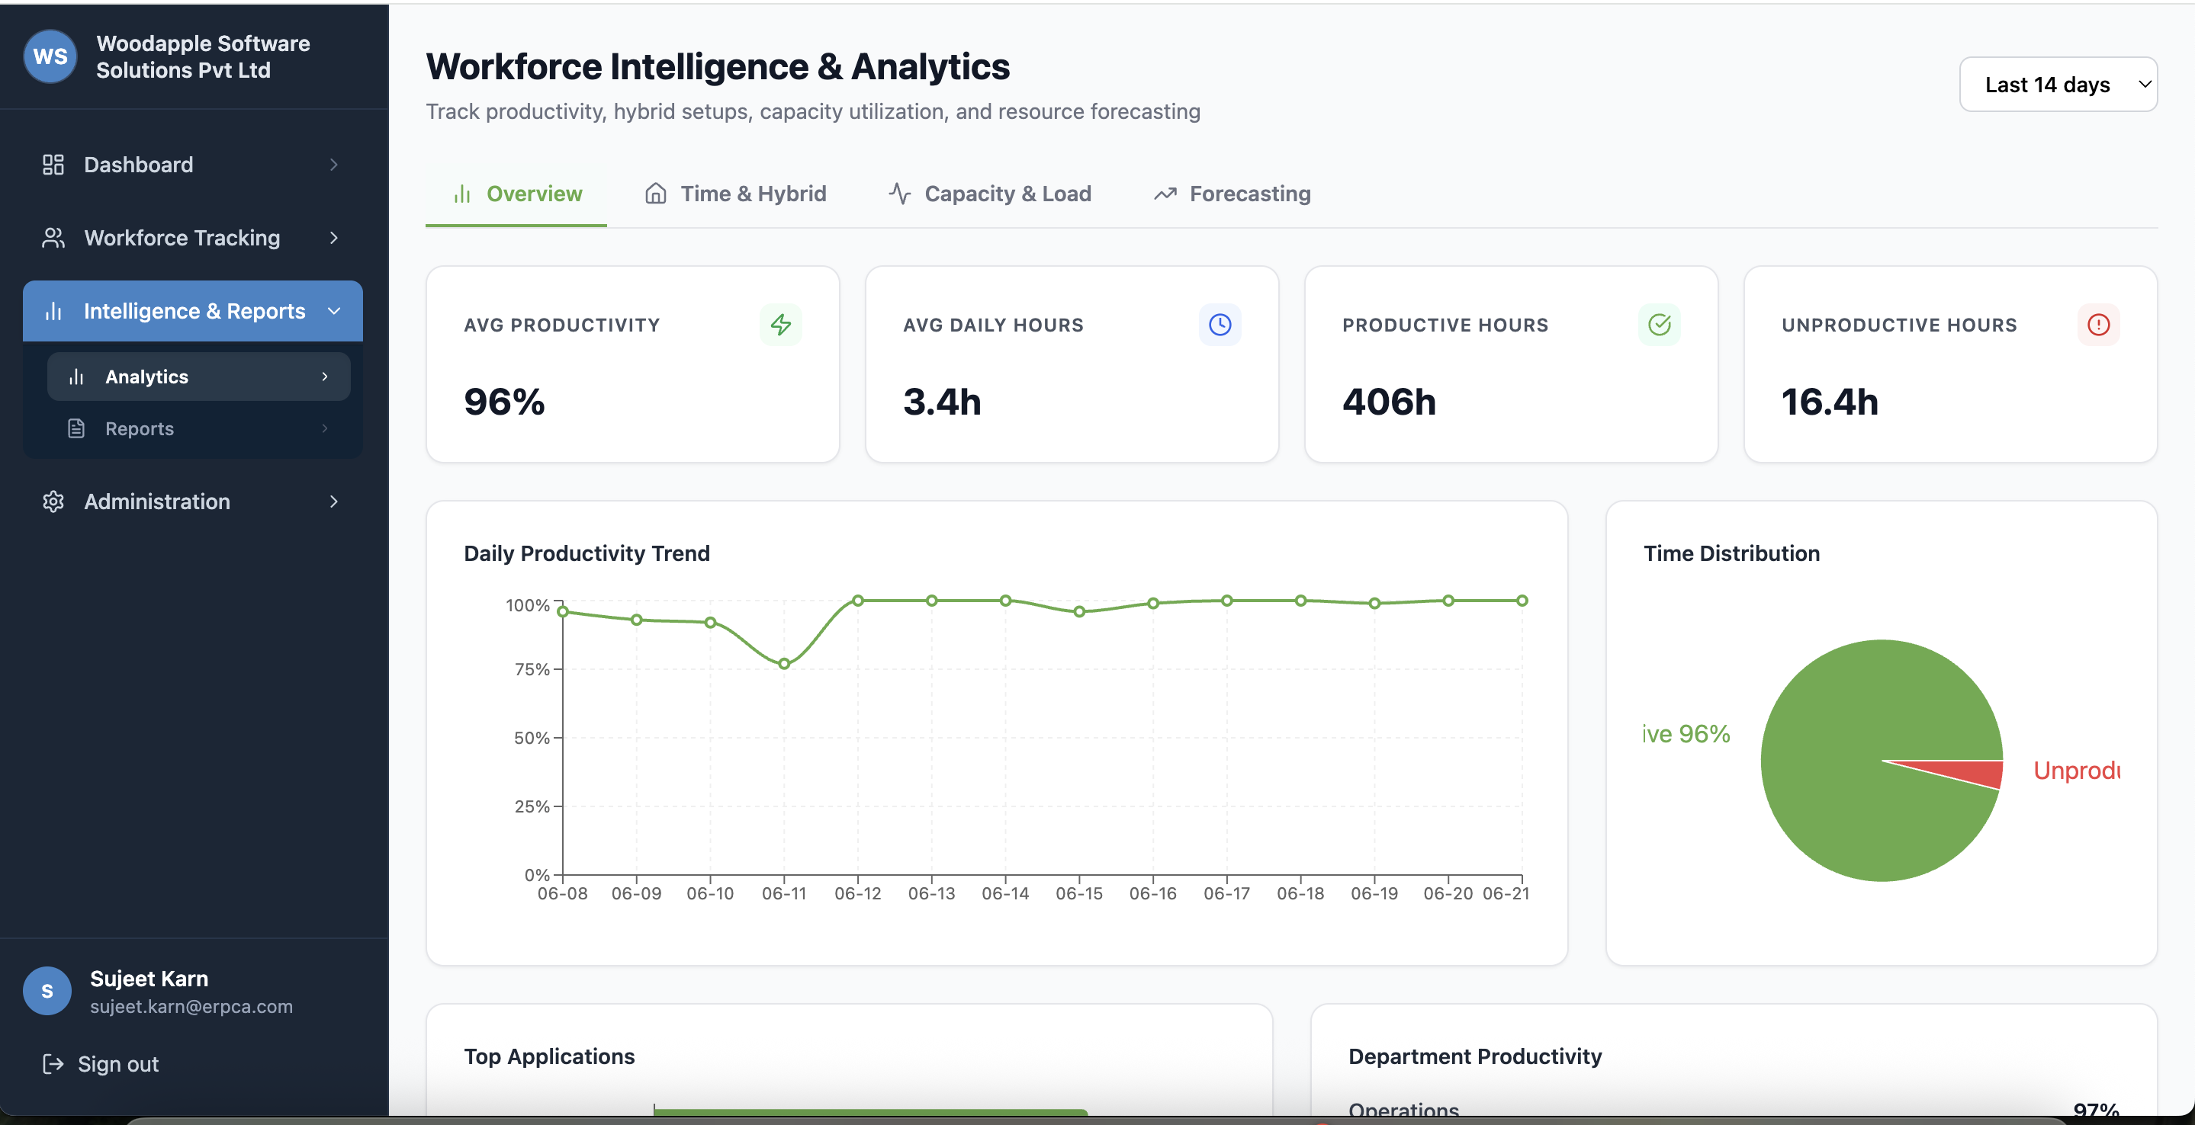Click the trending arrow icon on Forecasting tab
Screen dimensions: 2195x1125
1165,194
